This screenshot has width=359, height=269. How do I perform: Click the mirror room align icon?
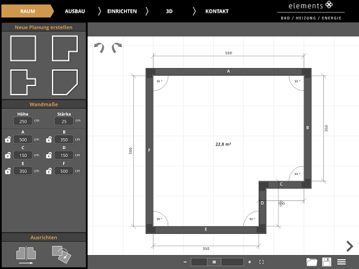(x=26, y=255)
